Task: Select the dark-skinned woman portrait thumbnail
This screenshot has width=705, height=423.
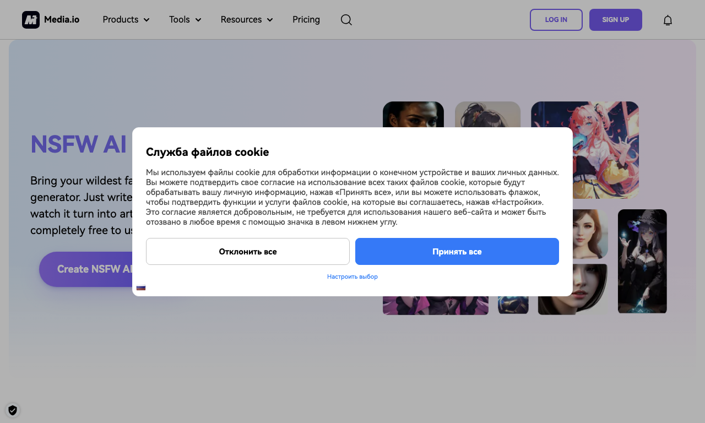Action: 413,115
